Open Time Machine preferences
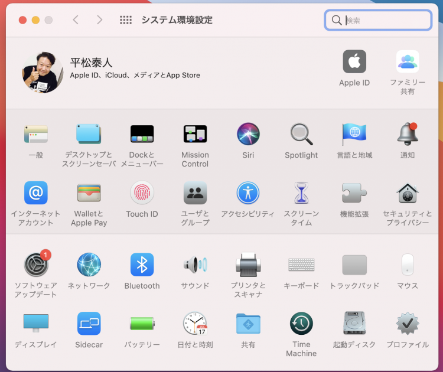The height and width of the screenshot is (372, 443). click(x=301, y=324)
